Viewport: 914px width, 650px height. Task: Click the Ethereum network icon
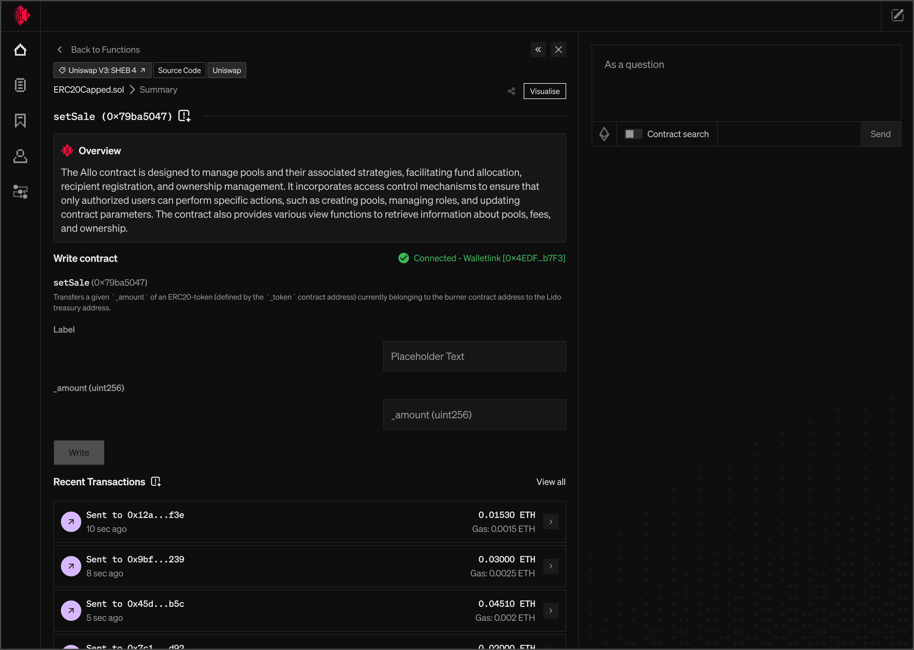pyautogui.click(x=604, y=134)
